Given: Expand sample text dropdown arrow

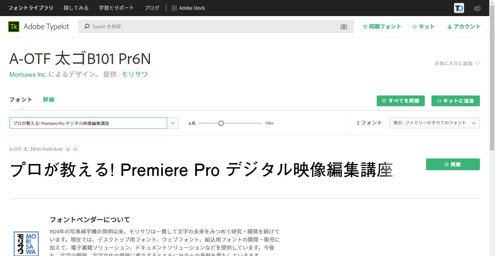Looking at the screenshot, I should pos(173,123).
